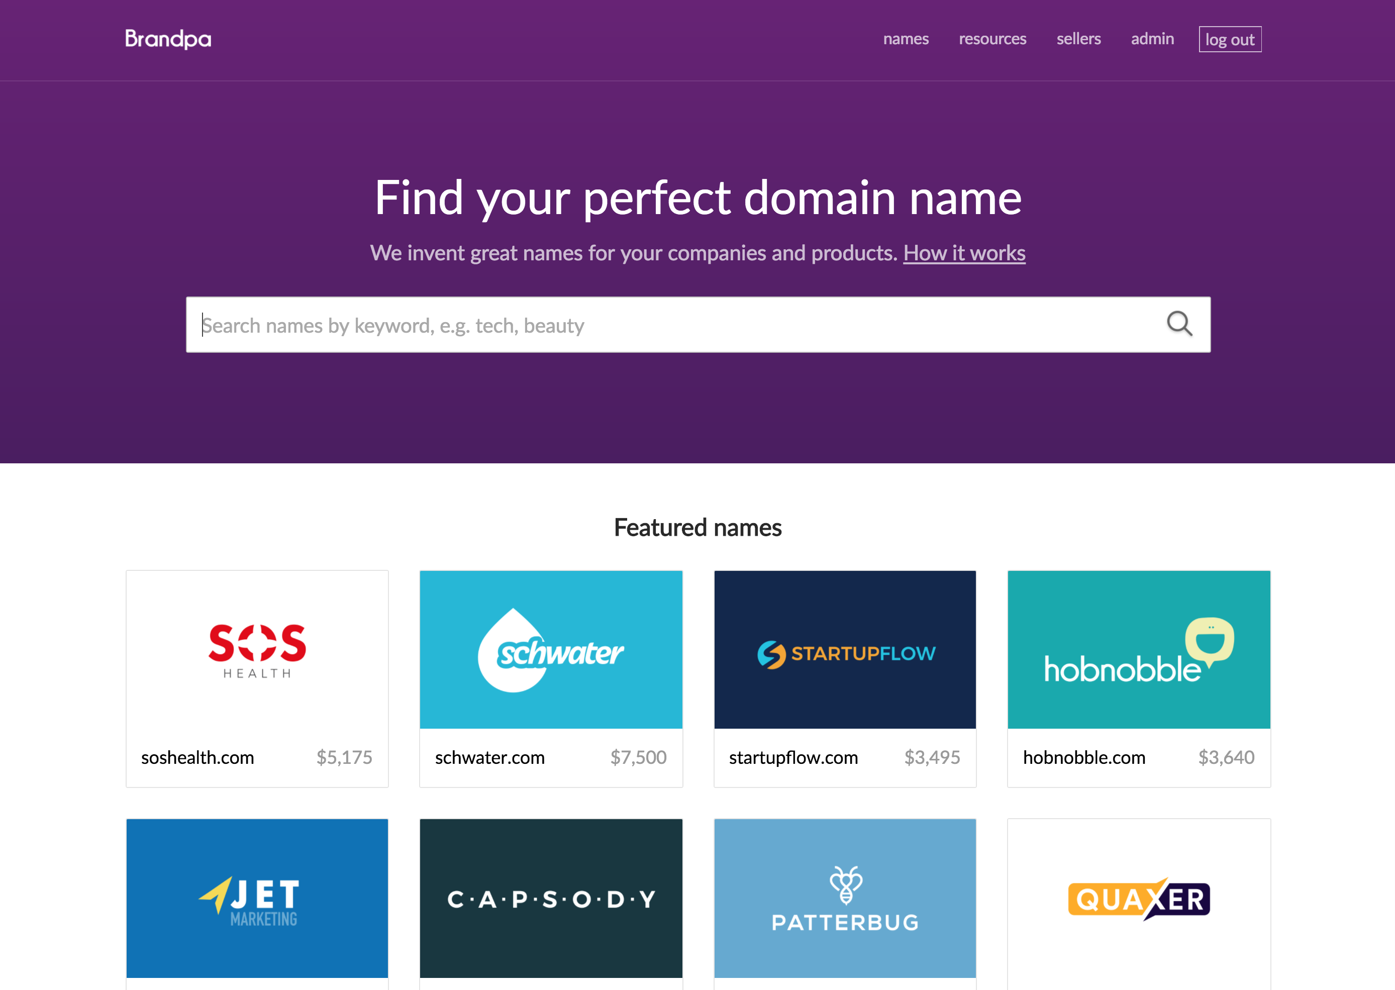Focus the keyword search field
The width and height of the screenshot is (1395, 990).
698,325
